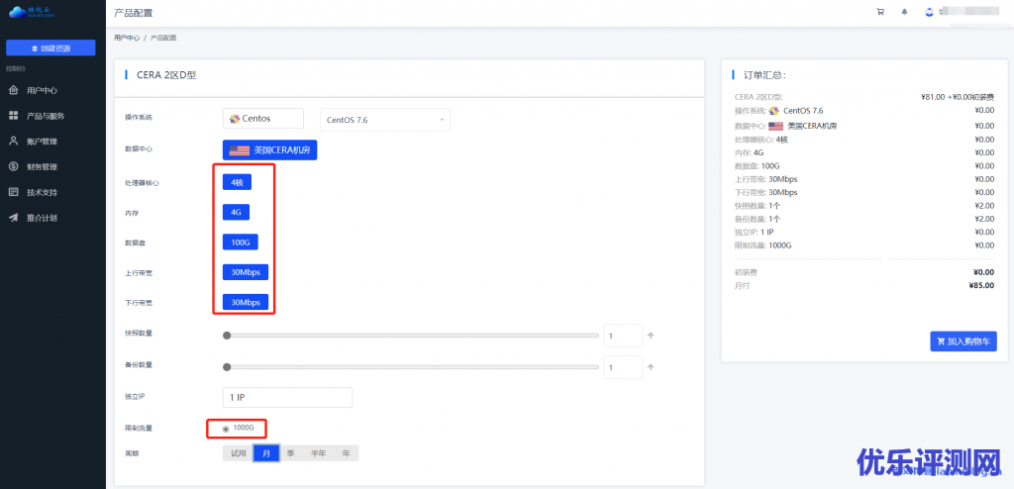Click the 快照数量 number input

point(623,336)
